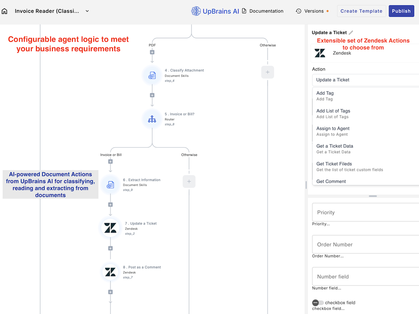Open Documentation from the top bar

[266, 11]
